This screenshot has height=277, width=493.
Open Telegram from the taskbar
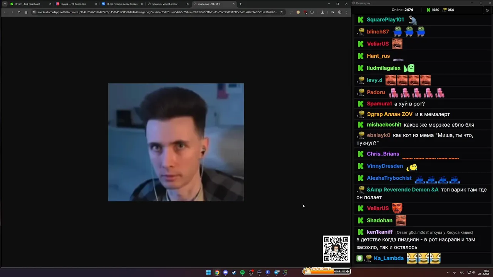(277, 272)
